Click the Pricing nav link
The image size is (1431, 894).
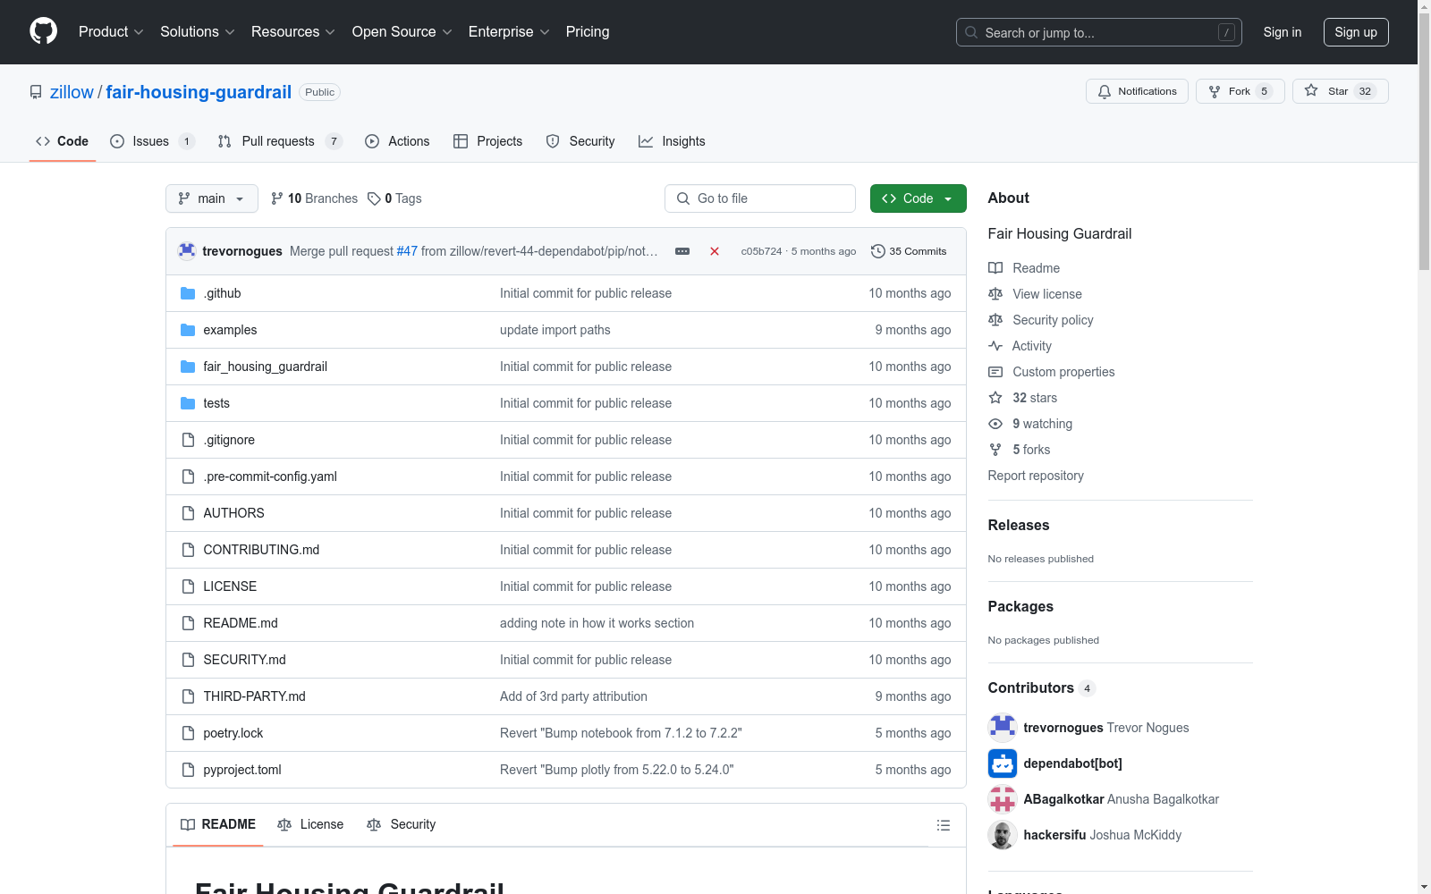pos(588,32)
